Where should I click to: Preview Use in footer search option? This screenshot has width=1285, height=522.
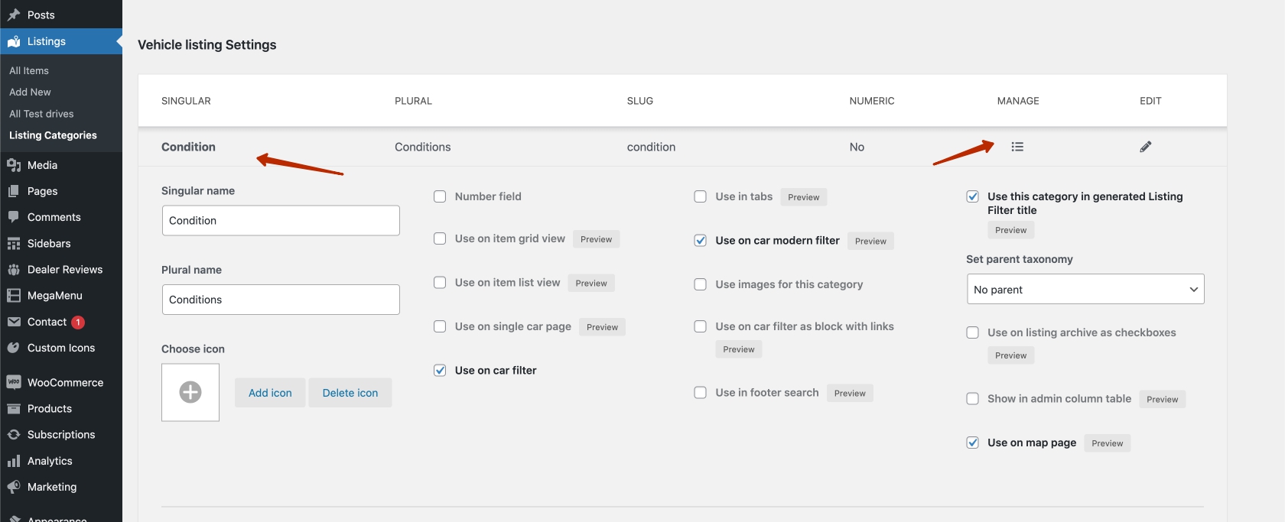(849, 394)
